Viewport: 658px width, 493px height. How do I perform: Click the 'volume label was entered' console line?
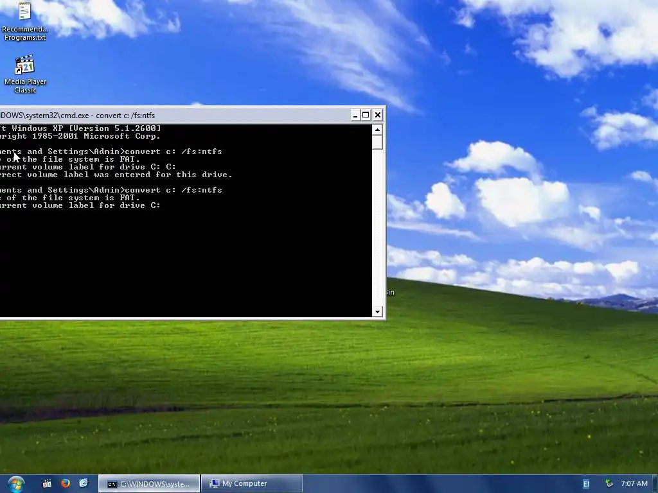pyautogui.click(x=116, y=175)
